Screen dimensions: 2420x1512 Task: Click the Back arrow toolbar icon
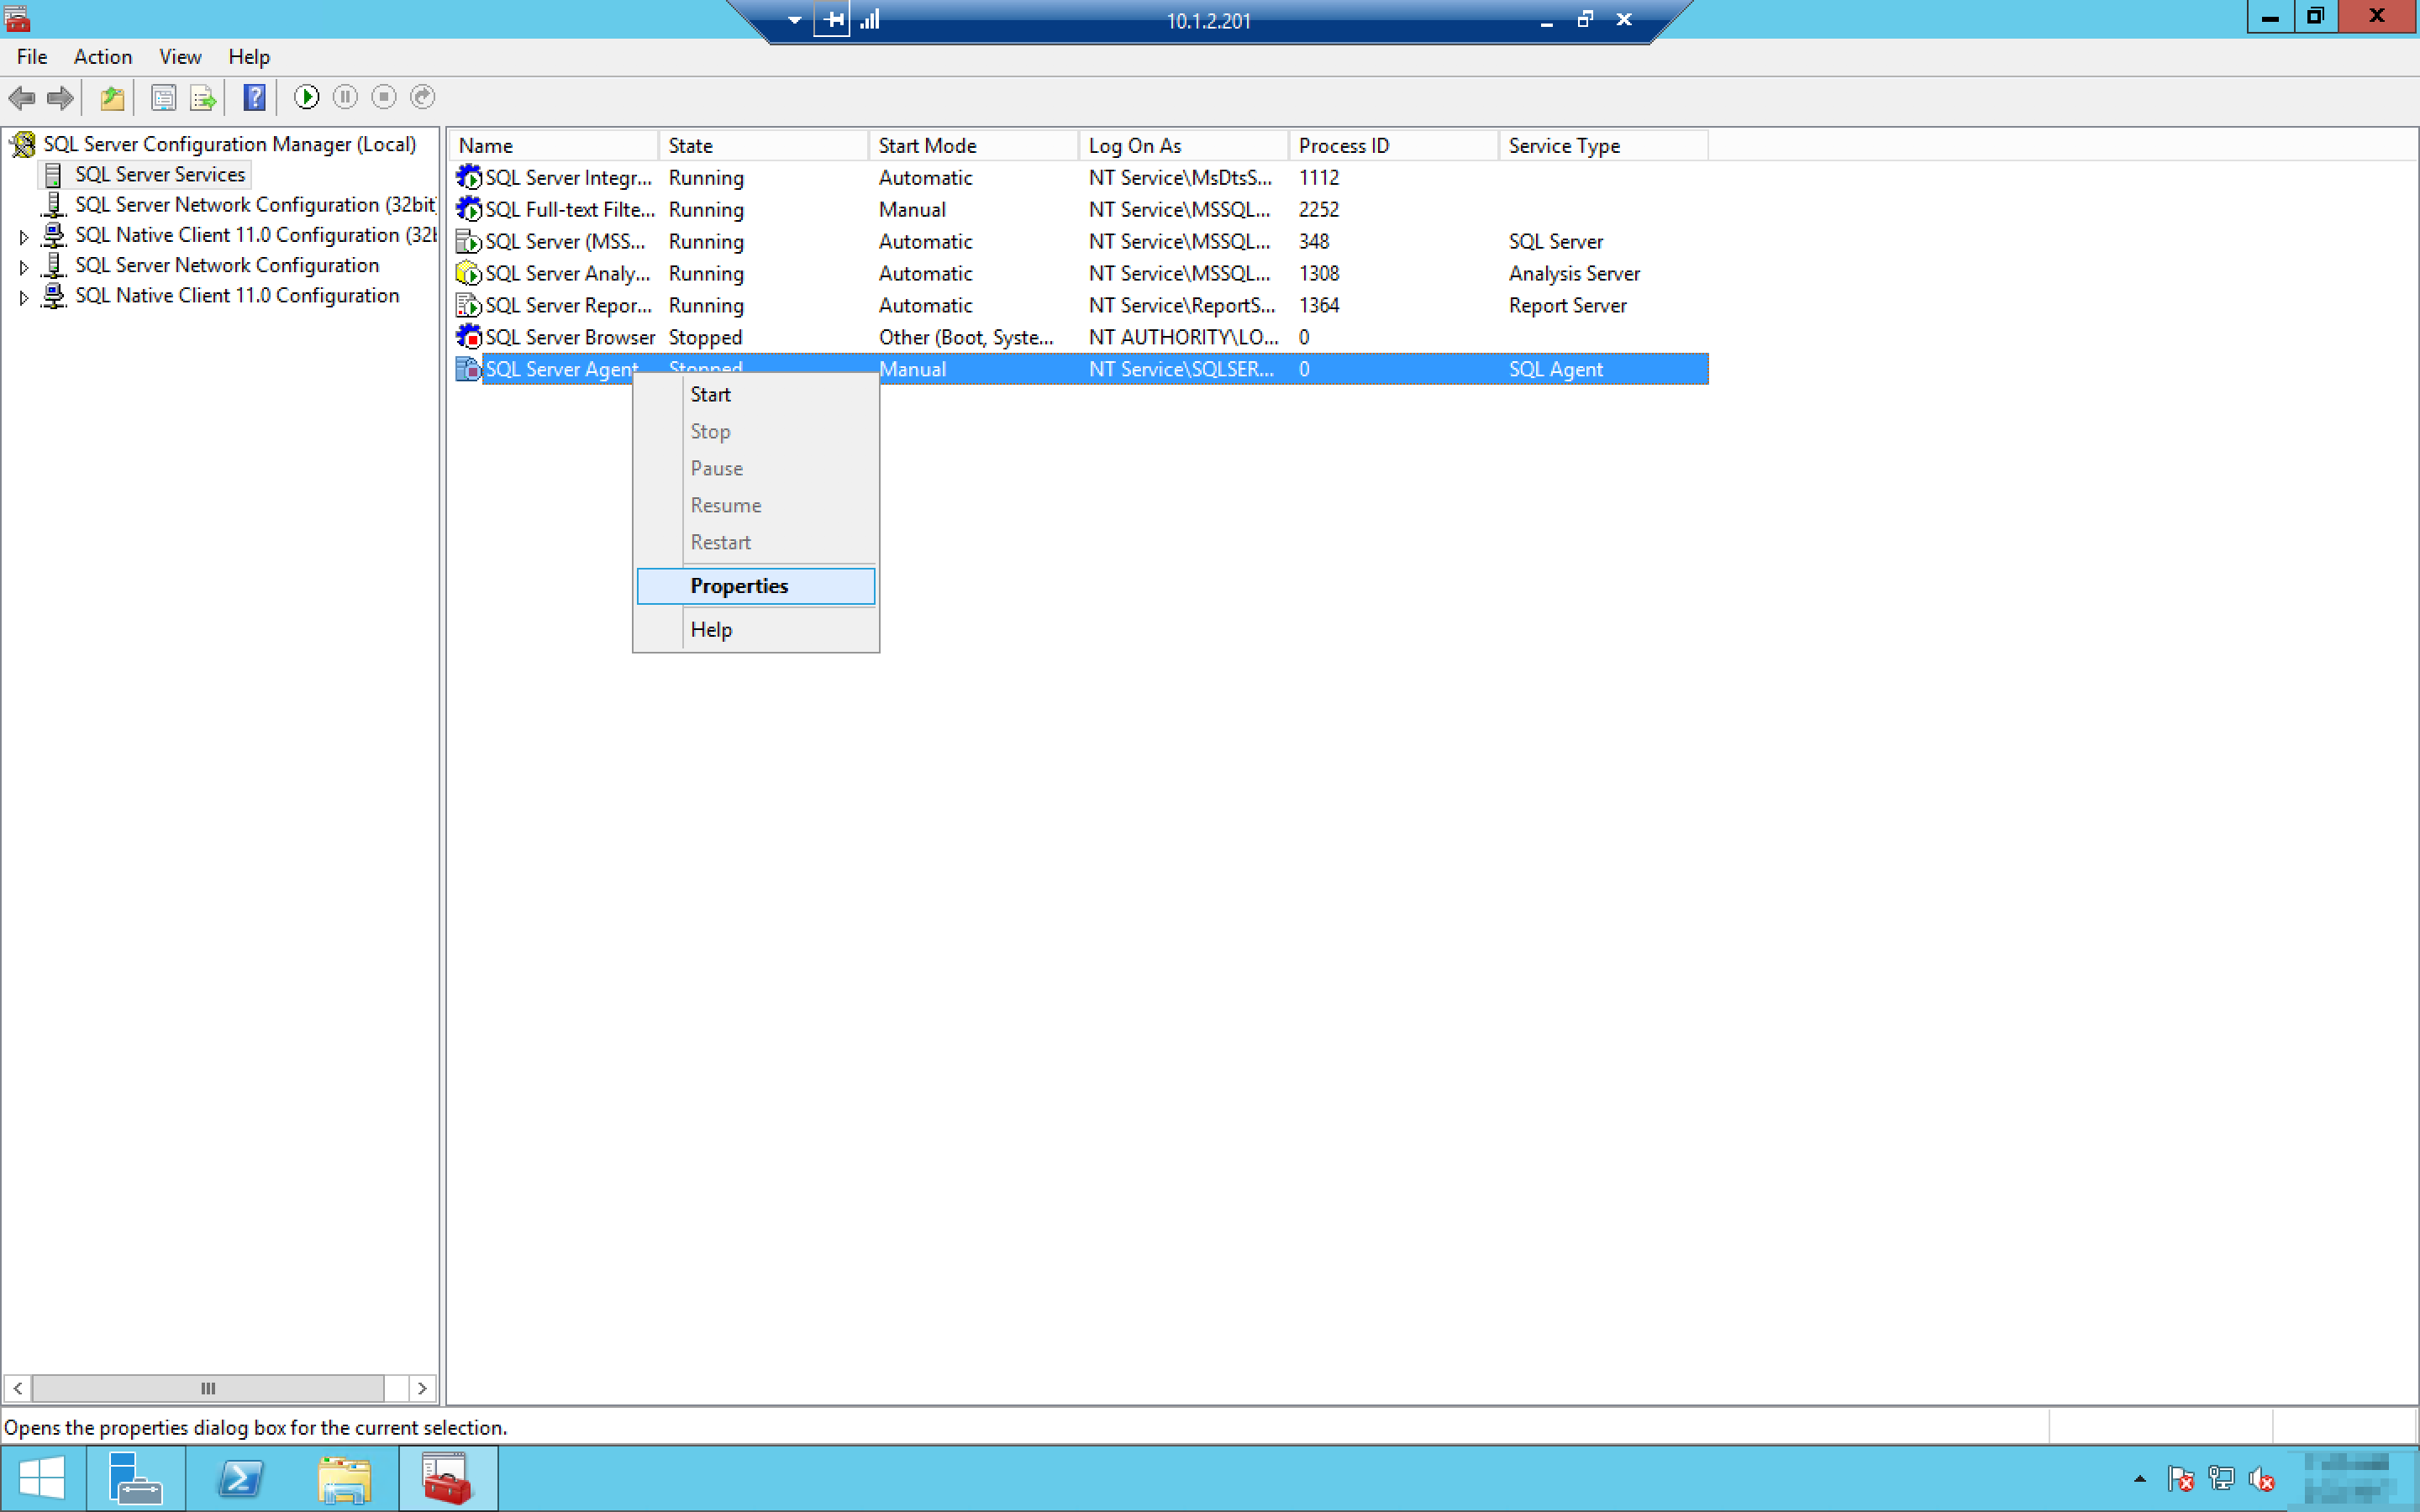[22, 97]
